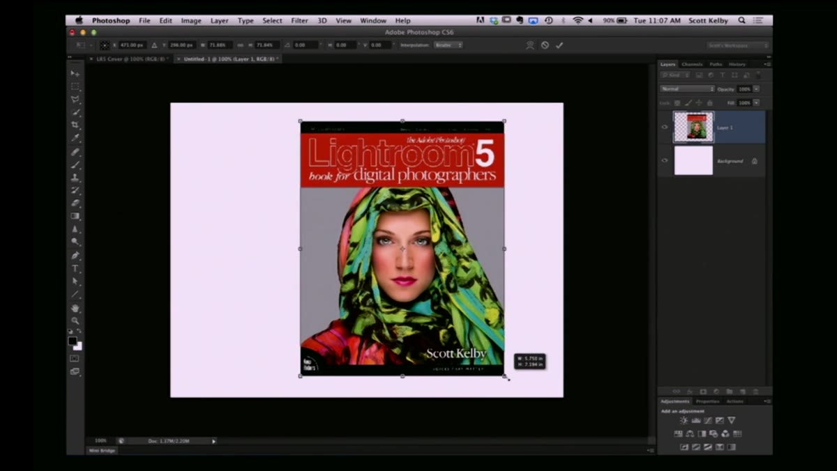This screenshot has width=837, height=471.
Task: Open layer styles fx menu
Action: coord(689,392)
